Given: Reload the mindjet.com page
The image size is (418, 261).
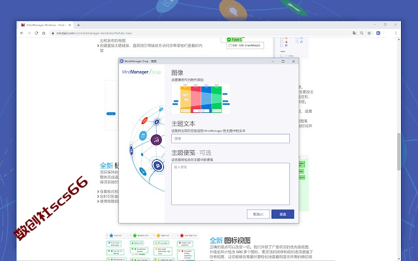Looking at the screenshot, I should tap(37, 33).
